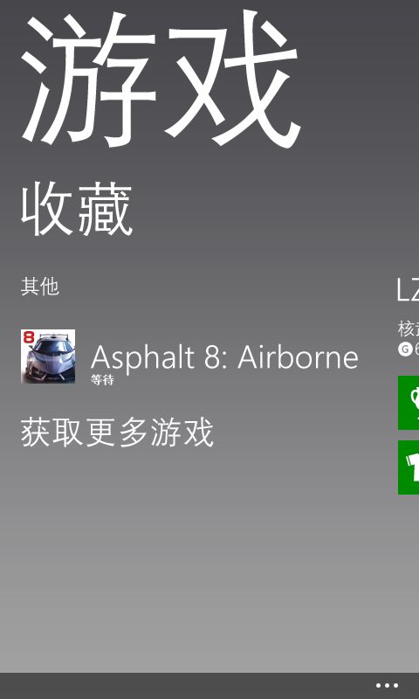Tap the large 游戏 page title

pyautogui.click(x=161, y=80)
